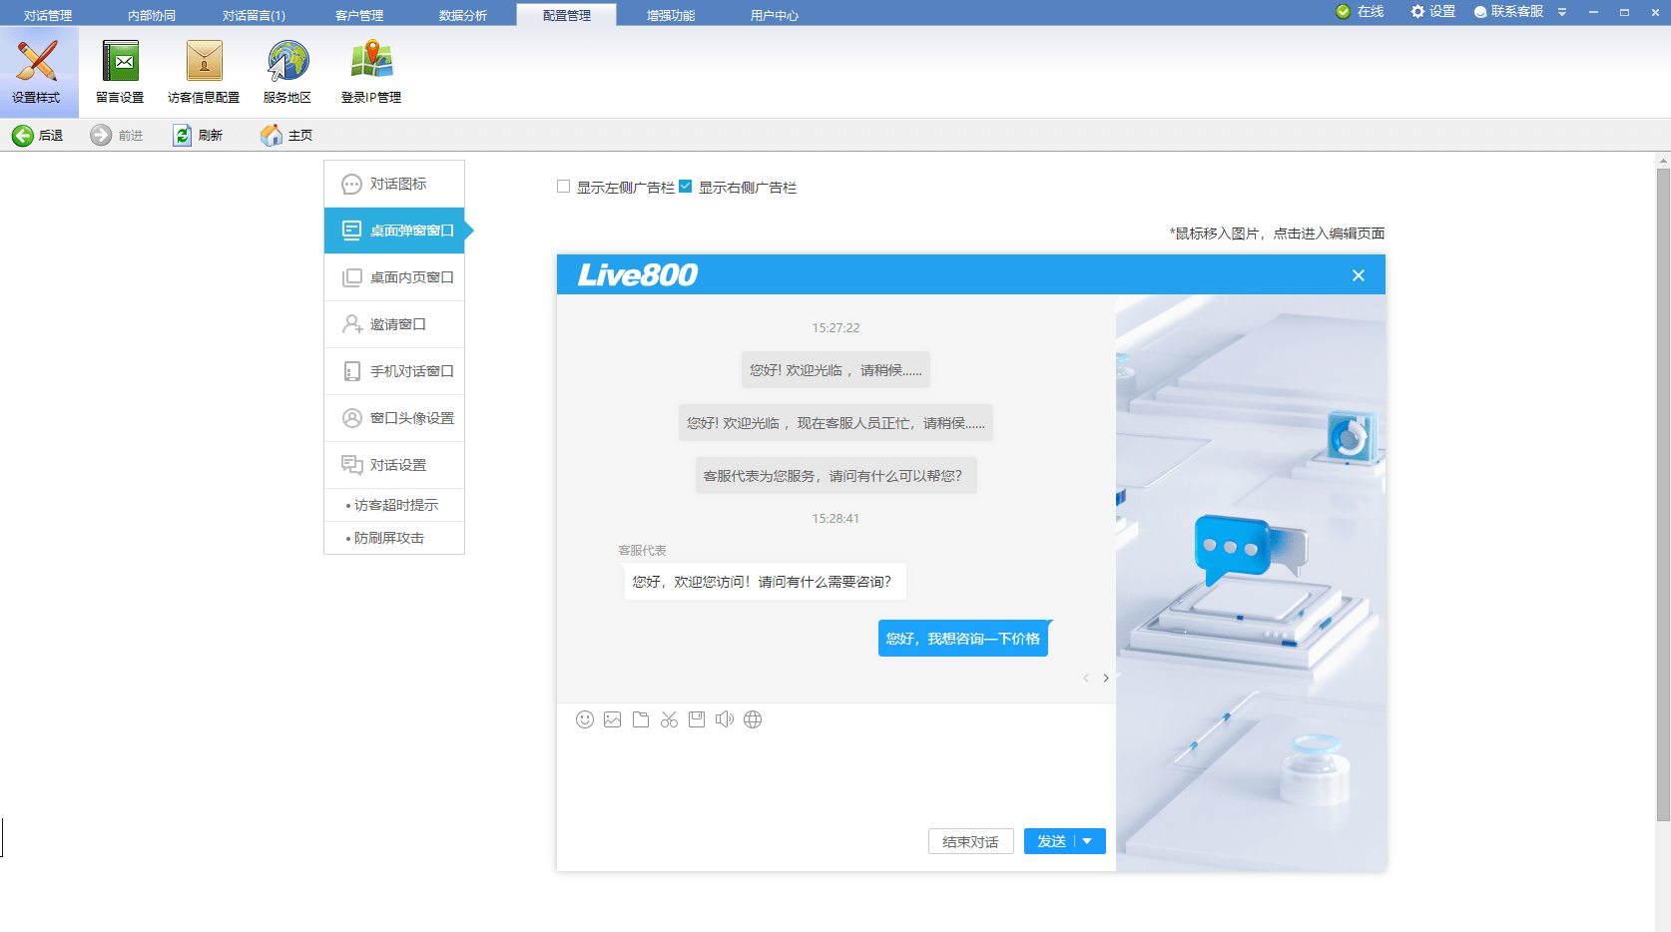This screenshot has height=932, width=1671.
Task: Enable 显示左侧广告栏 checkbox
Action: pyautogui.click(x=564, y=187)
